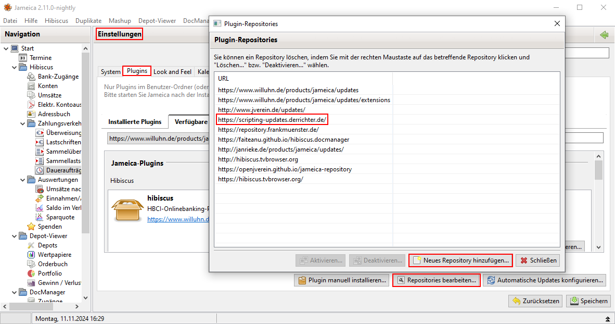Collapse the Zahlungsverkehr tree node

(x=22, y=123)
